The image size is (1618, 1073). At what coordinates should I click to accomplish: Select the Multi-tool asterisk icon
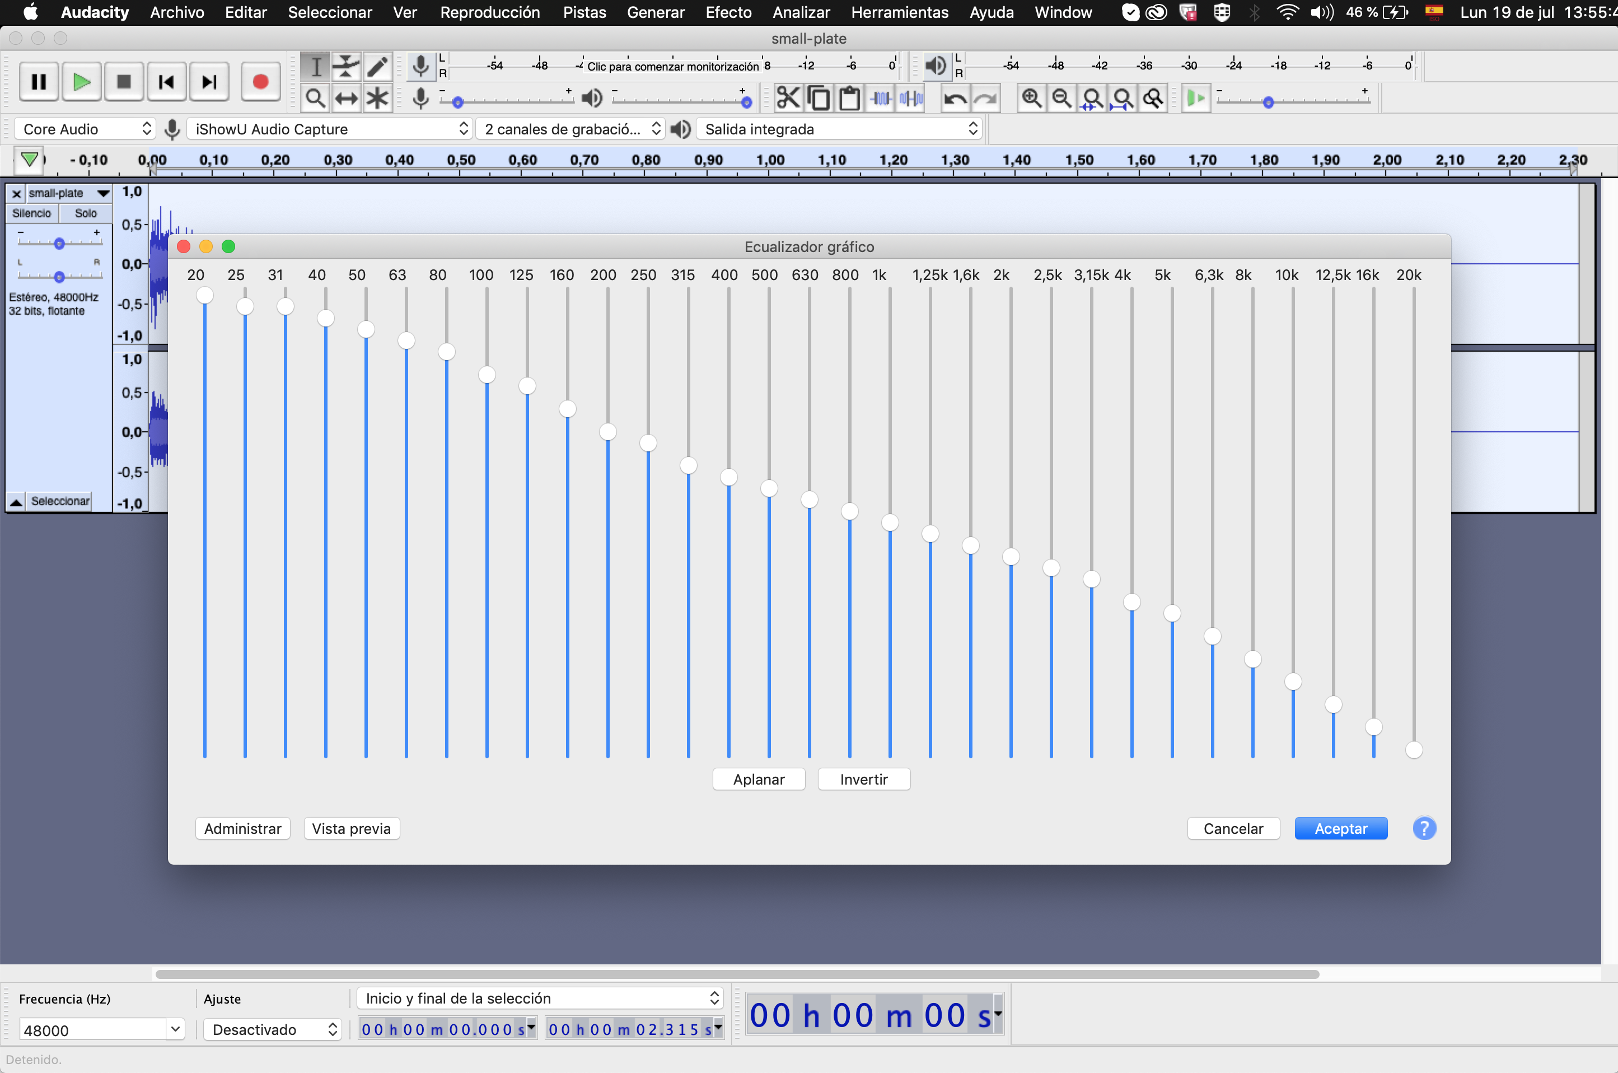[377, 98]
